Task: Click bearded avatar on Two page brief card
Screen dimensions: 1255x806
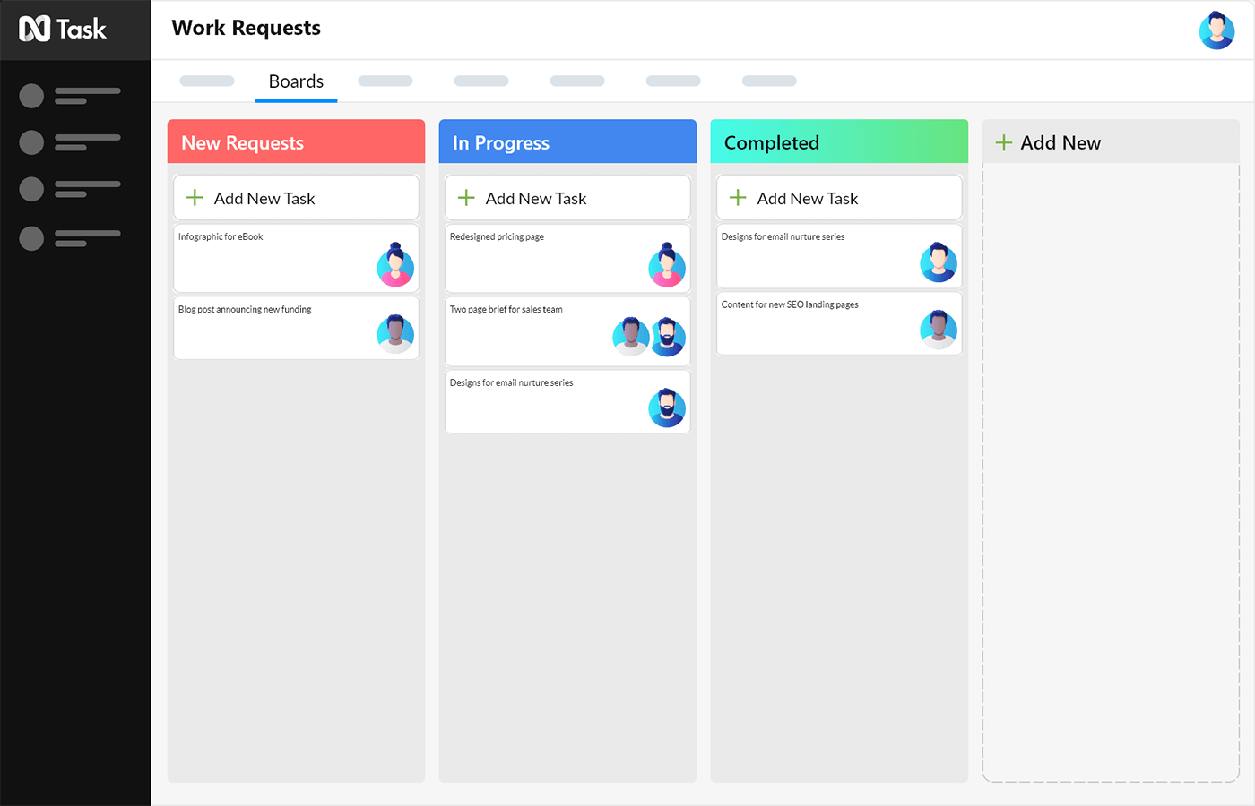Action: [668, 337]
